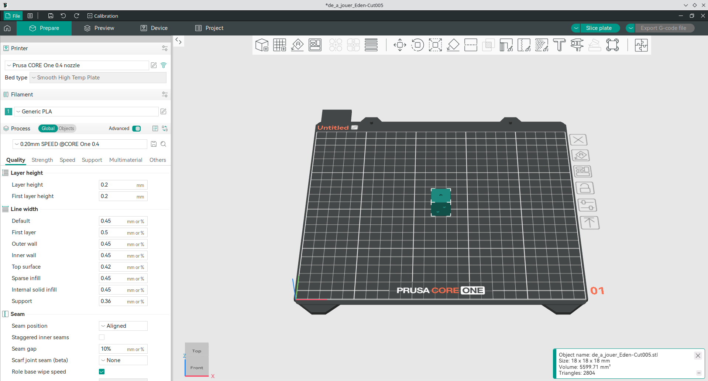Click the Slice plate button
708x381 pixels.
(x=598, y=28)
